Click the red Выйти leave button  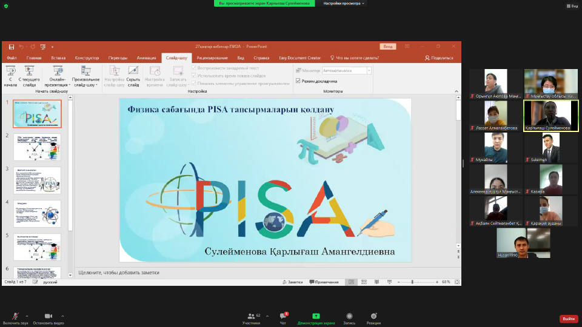click(569, 319)
